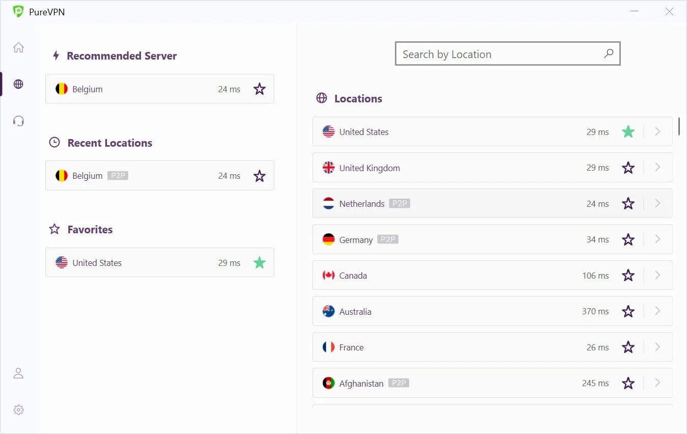Click the Germany P2P badge
Image resolution: width=687 pixels, height=434 pixels.
coord(388,239)
